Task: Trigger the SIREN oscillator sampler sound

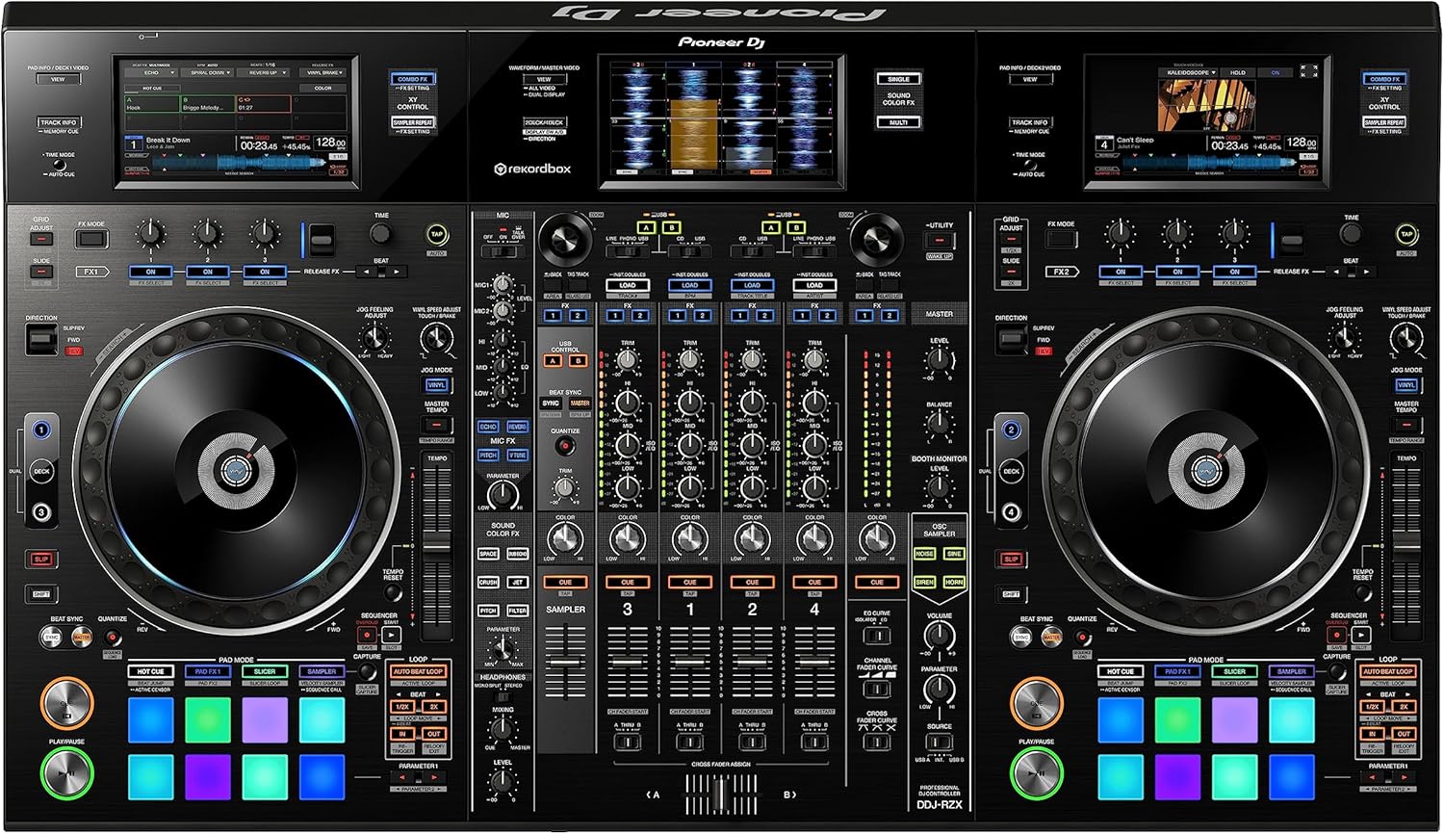Action: click(925, 582)
